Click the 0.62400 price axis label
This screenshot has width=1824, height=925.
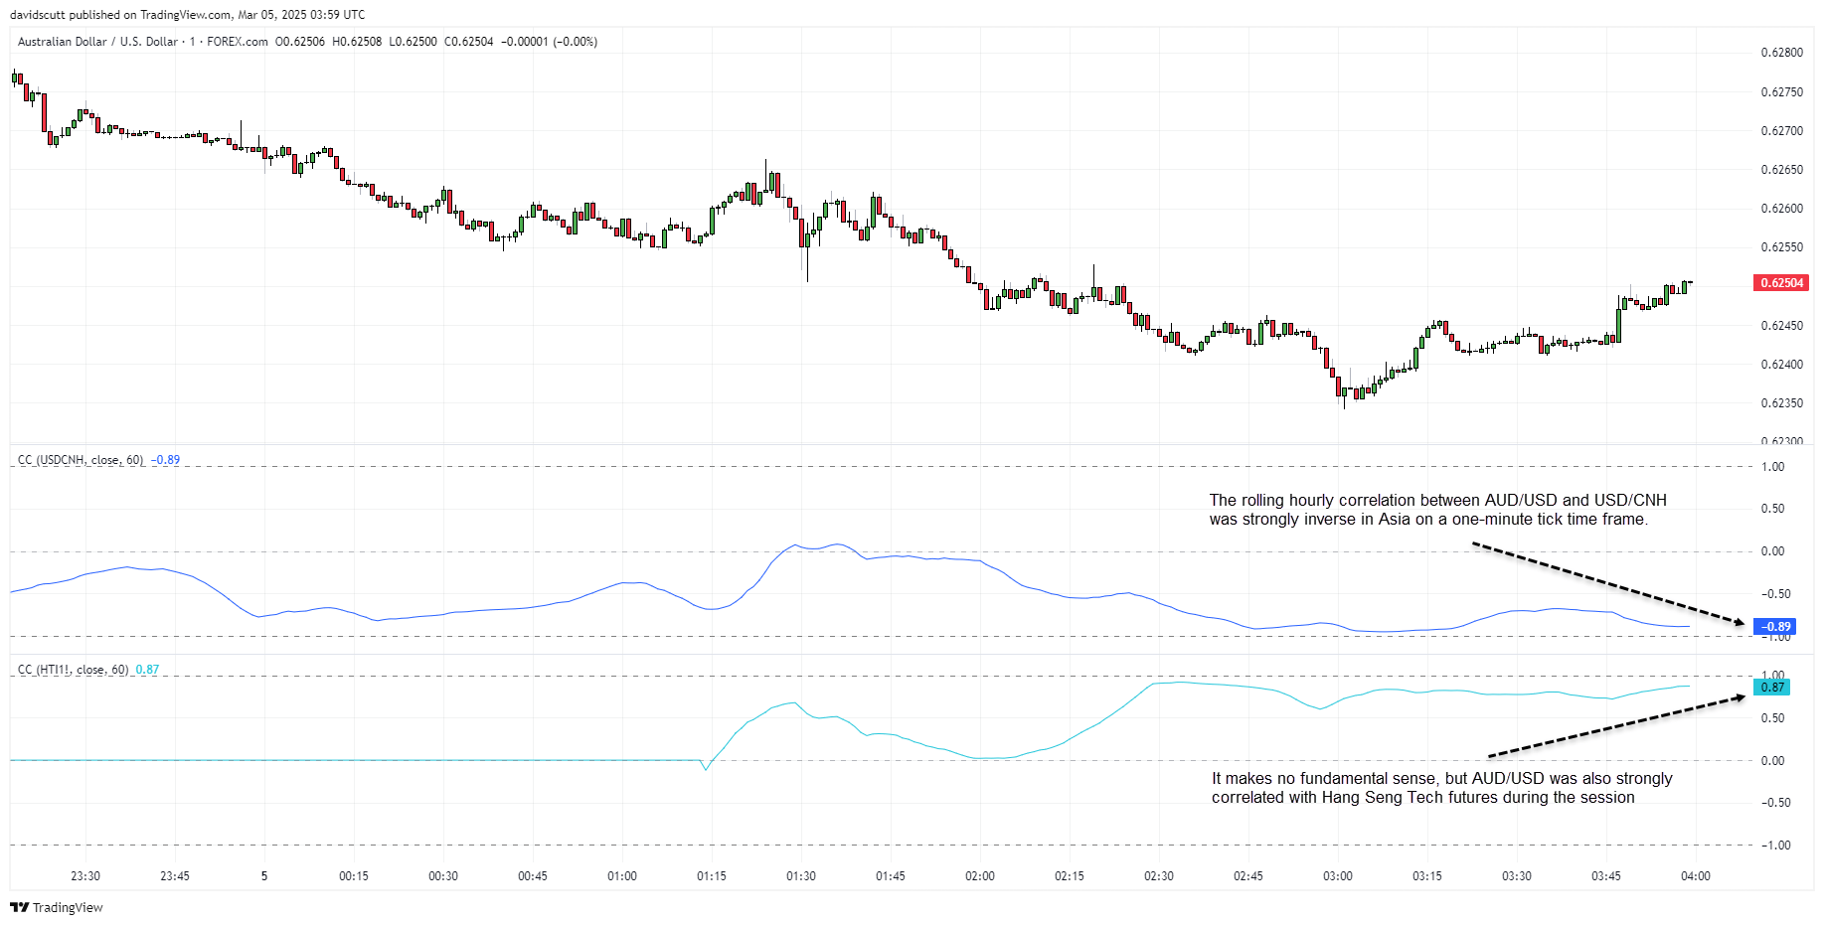1781,365
